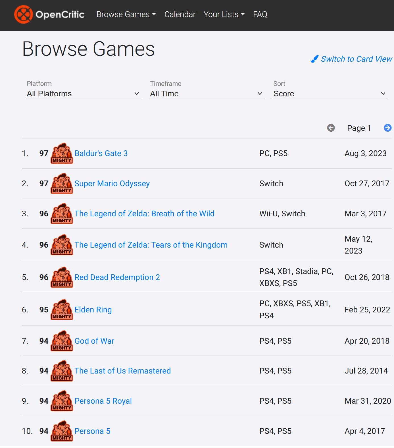Click the May 12, 2023 release date
This screenshot has height=448, width=394.
coord(358,245)
